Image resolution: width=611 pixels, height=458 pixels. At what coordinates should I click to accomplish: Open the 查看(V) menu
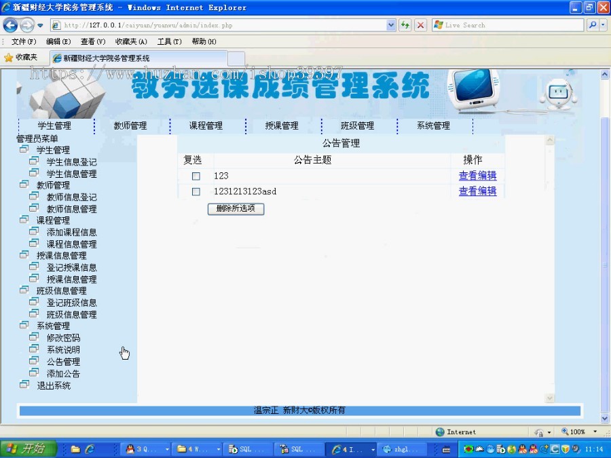point(93,41)
